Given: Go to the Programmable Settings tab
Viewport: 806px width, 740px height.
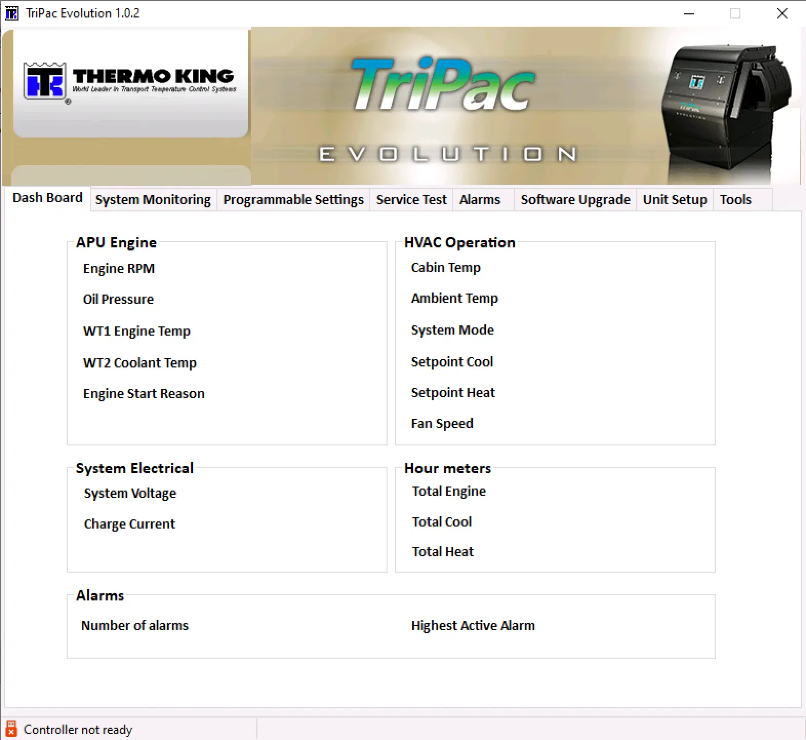Looking at the screenshot, I should [x=293, y=200].
